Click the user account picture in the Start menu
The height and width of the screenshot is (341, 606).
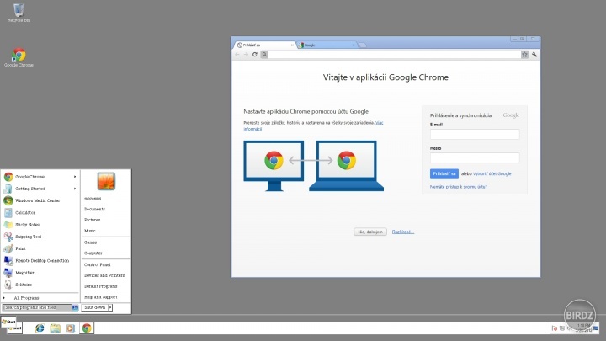[106, 181]
